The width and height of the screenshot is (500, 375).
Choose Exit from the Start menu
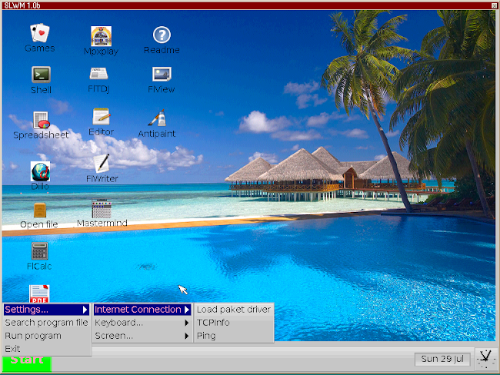[47, 349]
